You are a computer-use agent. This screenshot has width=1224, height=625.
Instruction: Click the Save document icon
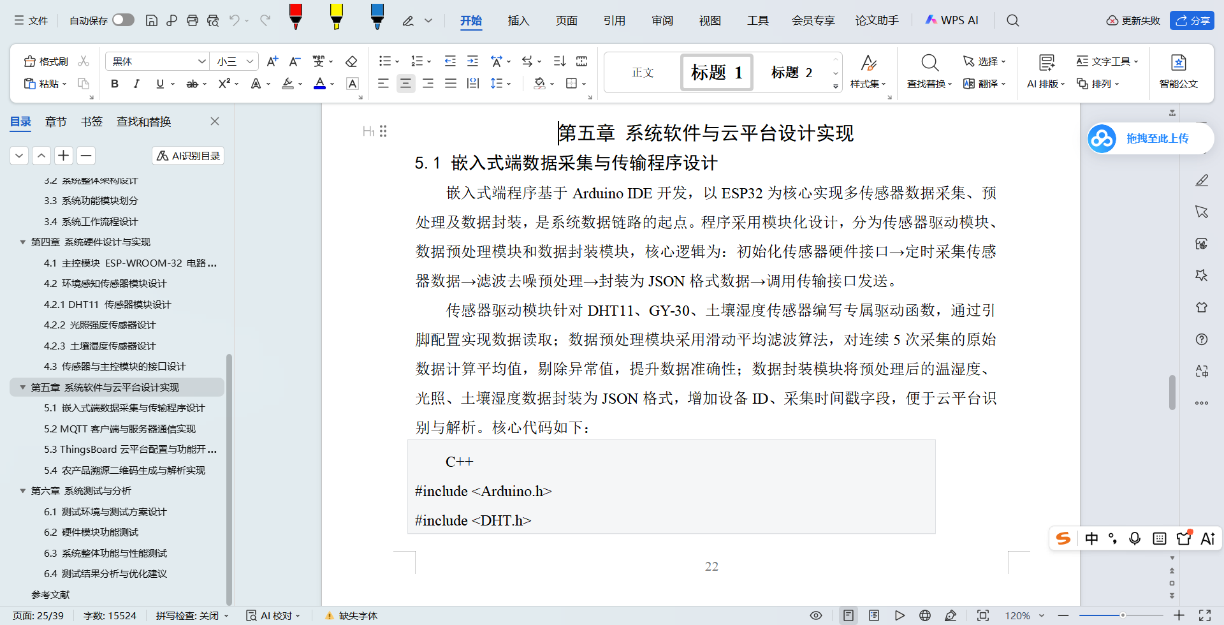(x=151, y=20)
